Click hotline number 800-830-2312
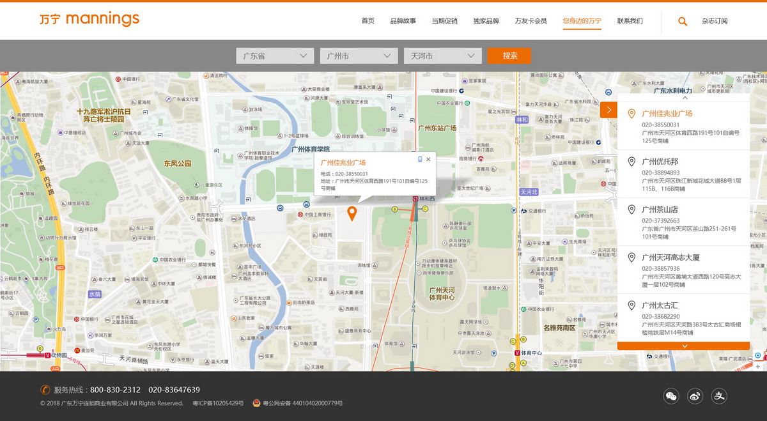 pos(115,390)
